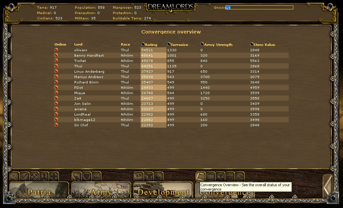Switch to the Development tab
Image resolution: width=343 pixels, height=208 pixels.
click(163, 190)
